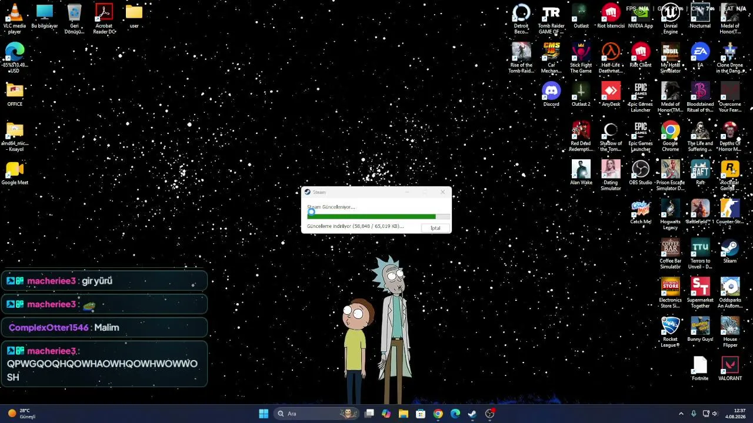Screen dimensions: 753x423
Task: Open the Unreal Engine desktop shortcut
Action: (670, 19)
